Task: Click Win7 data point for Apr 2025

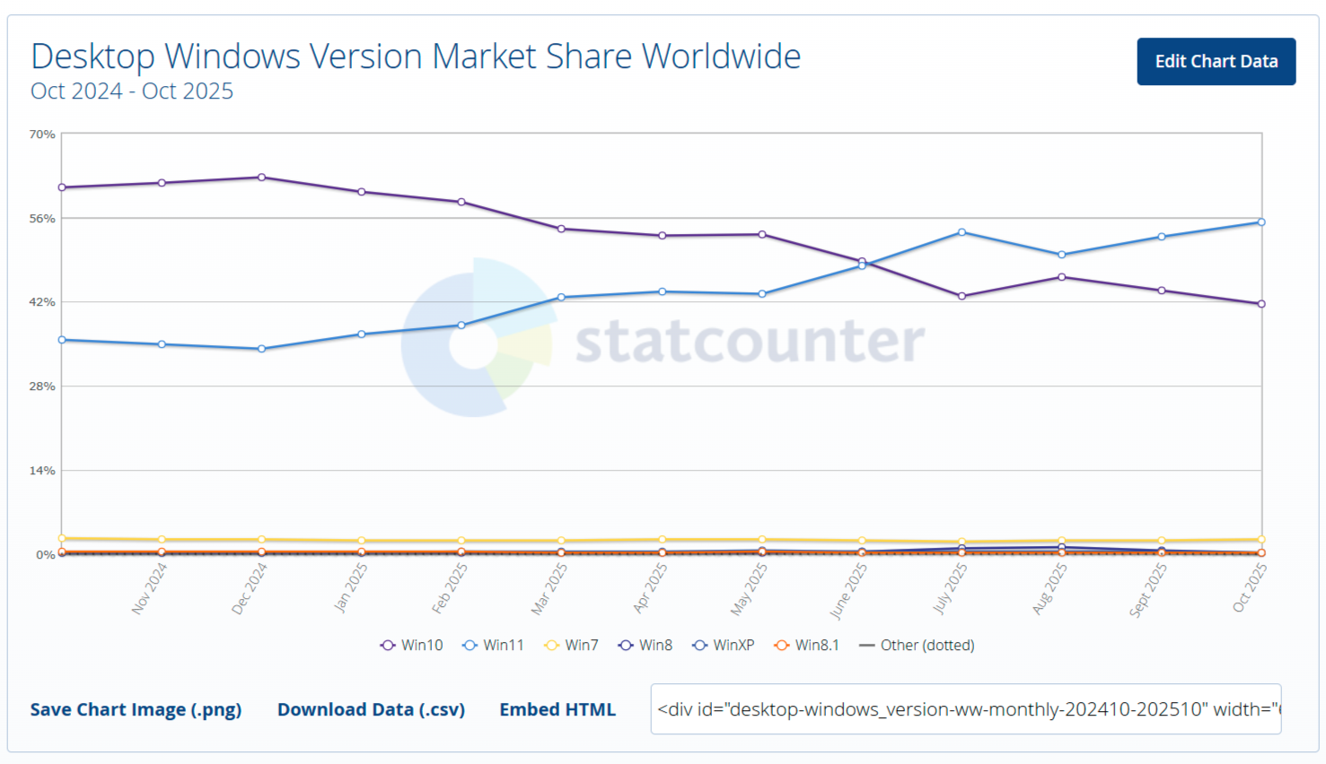Action: click(662, 540)
